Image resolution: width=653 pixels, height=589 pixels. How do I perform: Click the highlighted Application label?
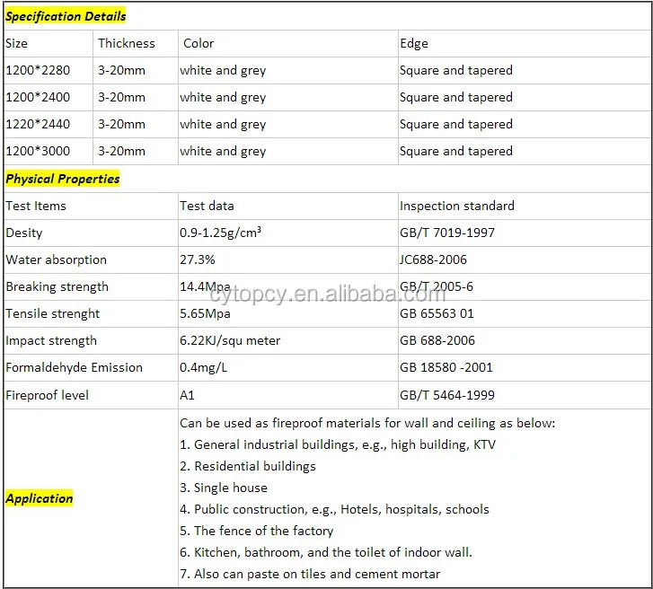click(40, 498)
